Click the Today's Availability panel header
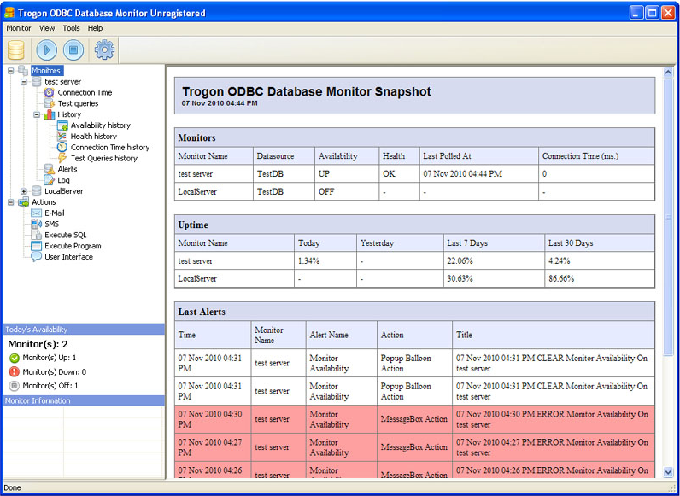Viewport: 680px width, 496px height. pos(83,329)
